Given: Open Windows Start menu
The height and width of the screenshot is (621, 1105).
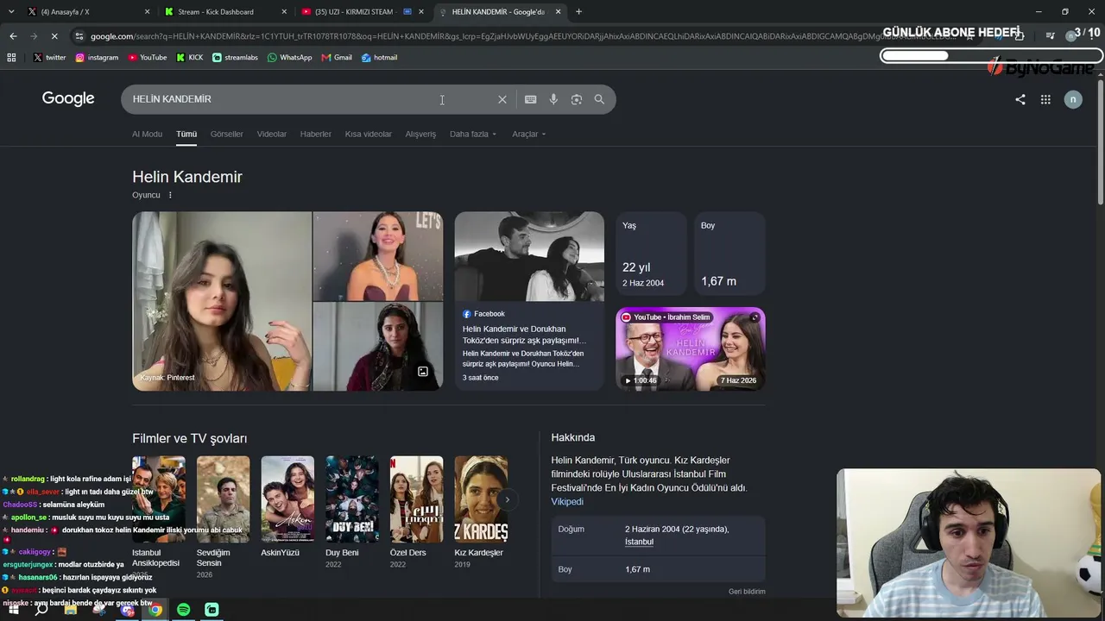Looking at the screenshot, I should [13, 610].
